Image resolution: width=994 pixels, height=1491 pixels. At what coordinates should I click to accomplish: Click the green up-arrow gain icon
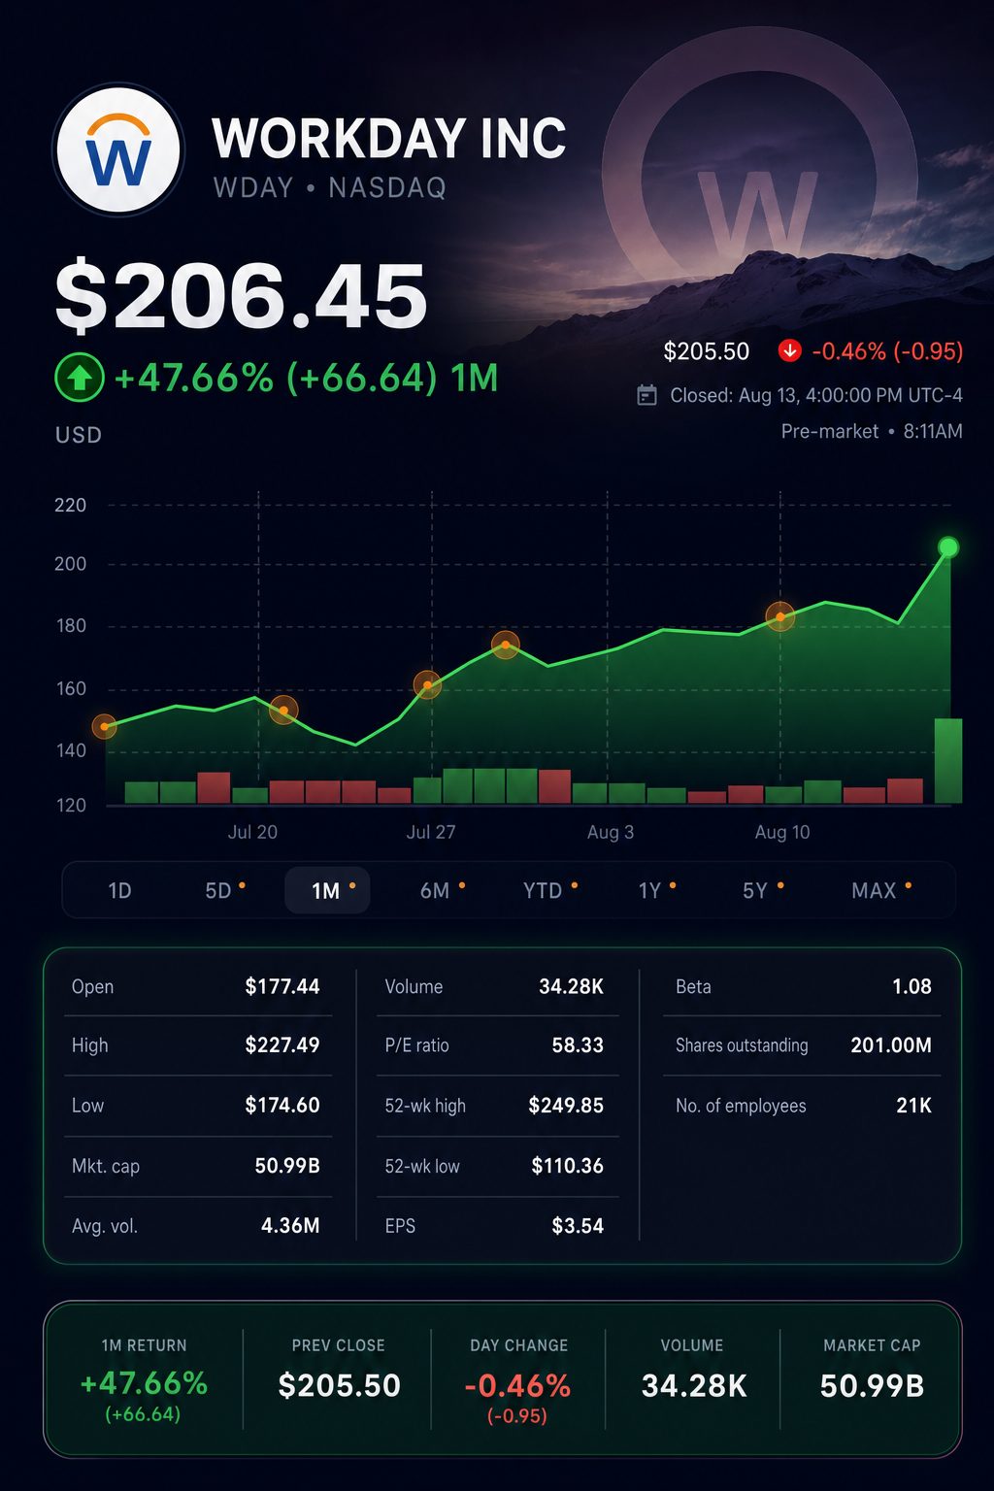pyautogui.click(x=80, y=379)
